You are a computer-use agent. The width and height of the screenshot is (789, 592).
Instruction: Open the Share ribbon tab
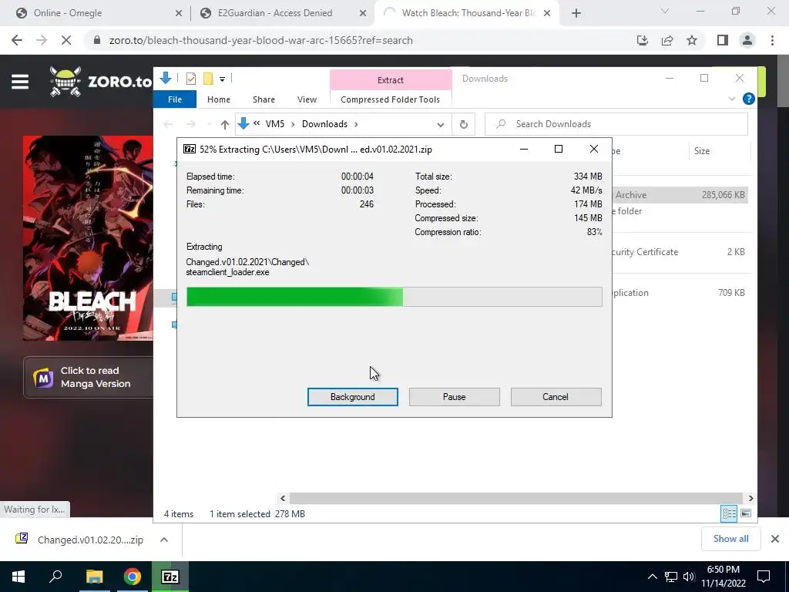click(x=264, y=99)
